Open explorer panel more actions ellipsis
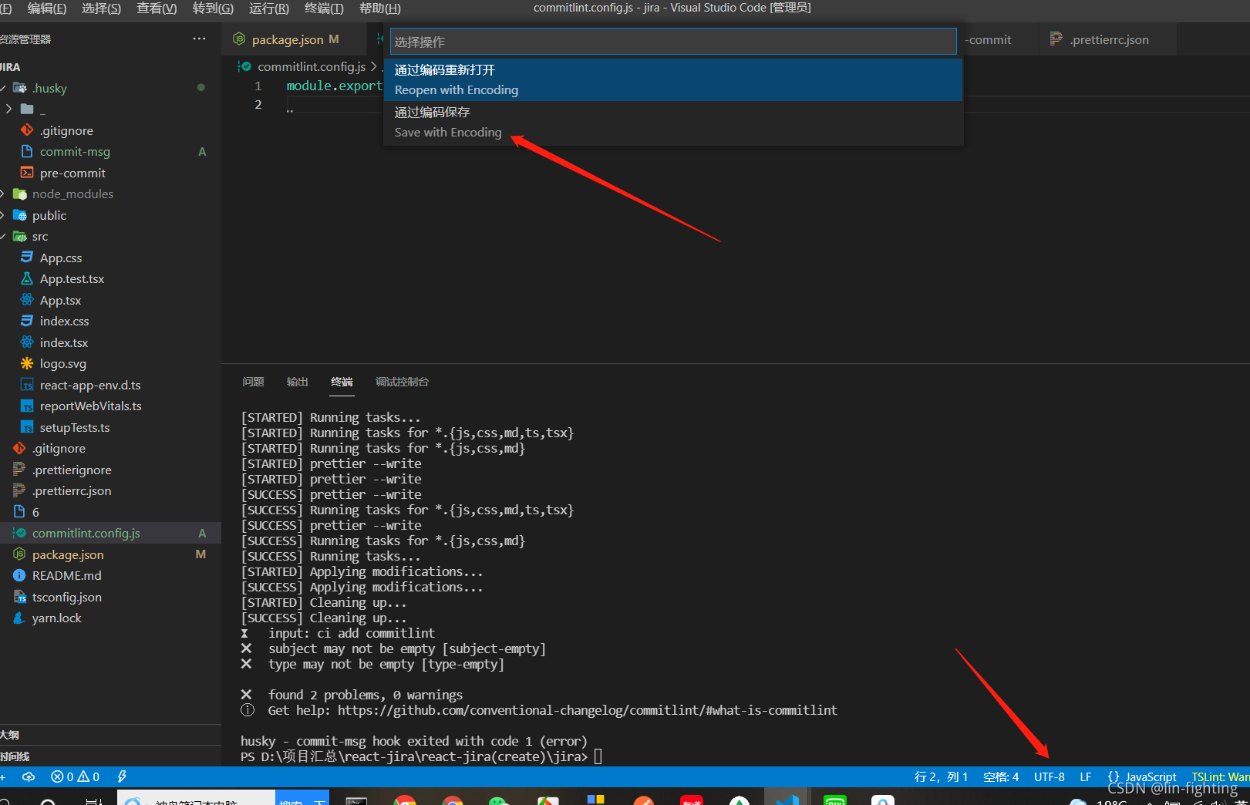The image size is (1250, 805). click(199, 39)
